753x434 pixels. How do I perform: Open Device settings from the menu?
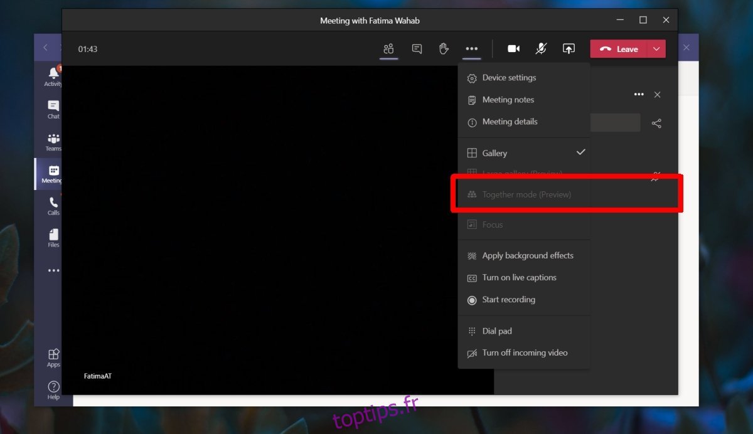[509, 78]
